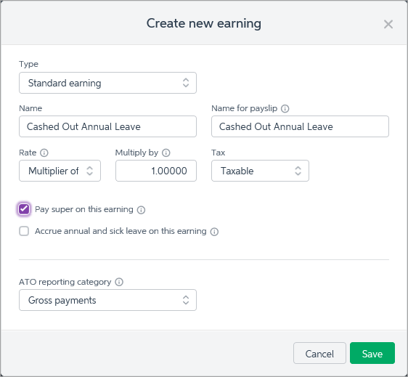Image resolution: width=408 pixels, height=377 pixels.
Task: Click the Multiply by info icon
Action: [x=166, y=153]
